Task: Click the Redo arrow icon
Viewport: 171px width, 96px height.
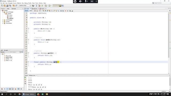Action: 16,6
